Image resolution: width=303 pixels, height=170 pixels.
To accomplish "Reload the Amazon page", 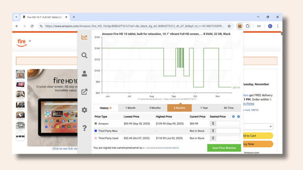I will 32,26.
